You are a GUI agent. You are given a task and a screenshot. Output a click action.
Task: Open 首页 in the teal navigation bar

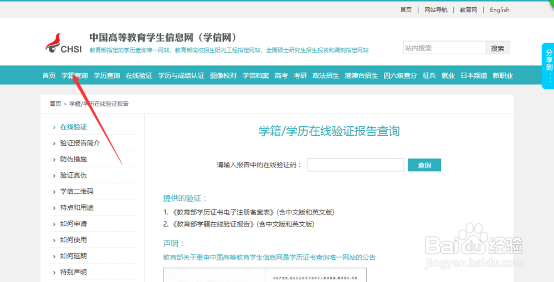(49, 75)
